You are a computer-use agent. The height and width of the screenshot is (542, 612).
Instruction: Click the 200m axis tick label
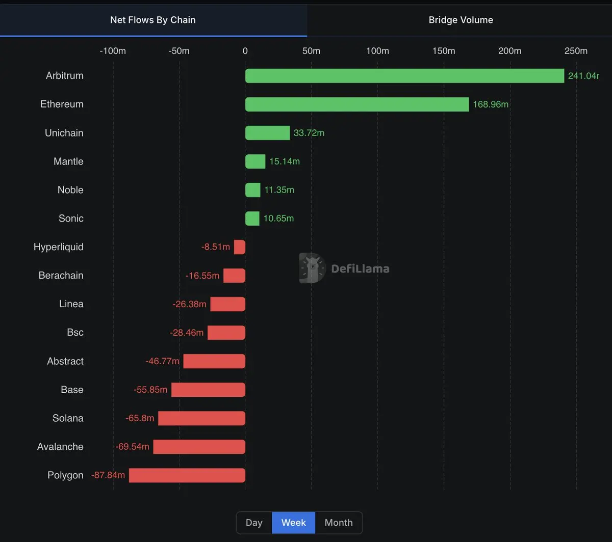pyautogui.click(x=510, y=51)
